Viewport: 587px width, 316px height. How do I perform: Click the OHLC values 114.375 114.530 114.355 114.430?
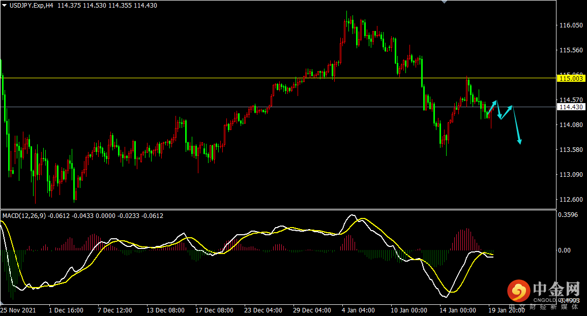(x=107, y=6)
